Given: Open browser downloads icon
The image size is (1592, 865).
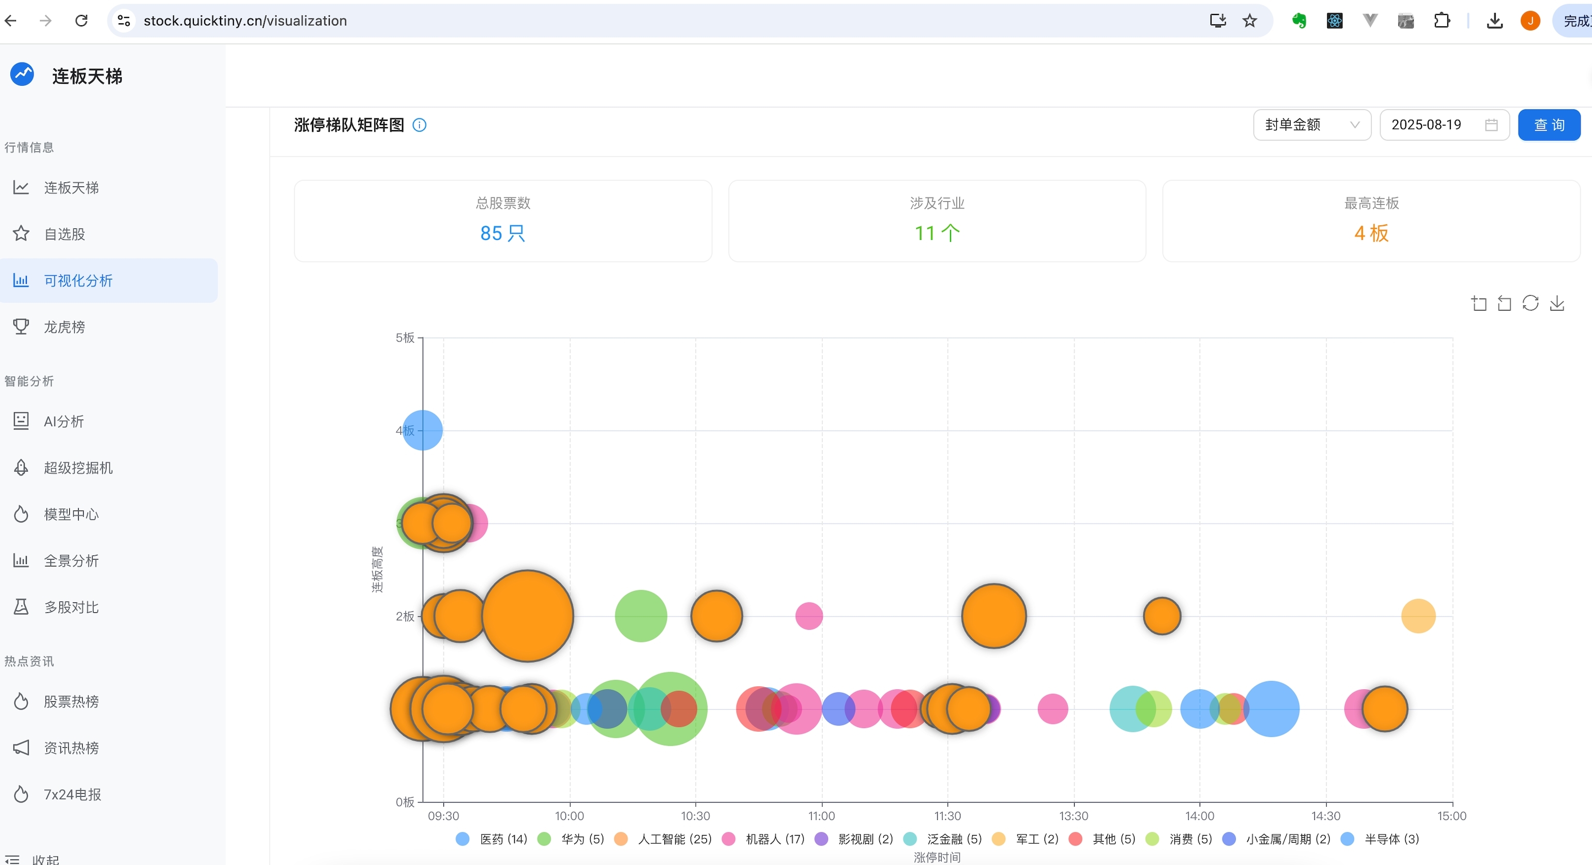Looking at the screenshot, I should pos(1494,20).
